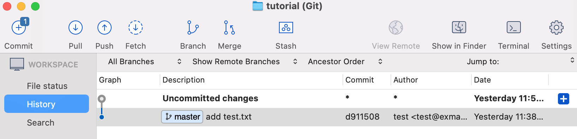The image size is (577, 139).
Task: Open repository Settings gear
Action: 557,28
